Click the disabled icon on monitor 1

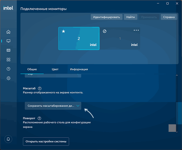[x=105, y=31]
